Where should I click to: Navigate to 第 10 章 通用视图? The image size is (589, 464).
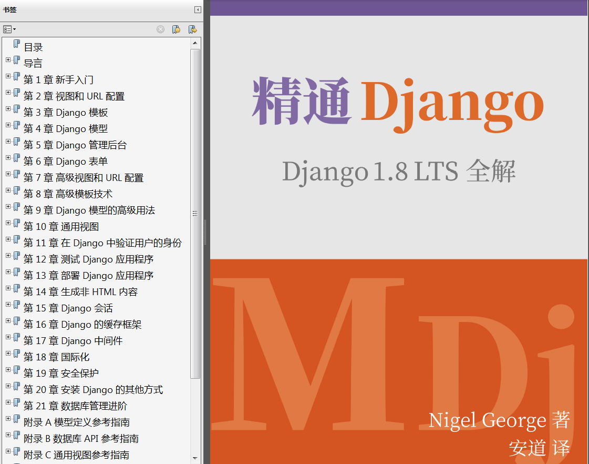coord(61,226)
